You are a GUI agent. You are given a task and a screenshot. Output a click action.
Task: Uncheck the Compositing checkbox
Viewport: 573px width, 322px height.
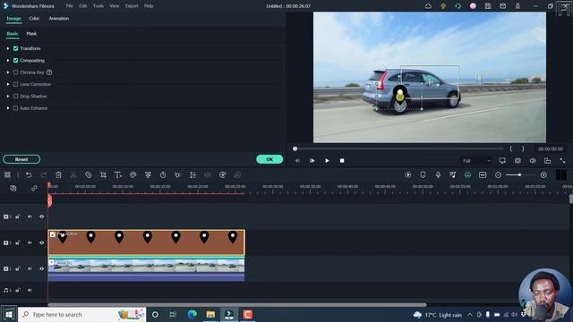click(16, 60)
